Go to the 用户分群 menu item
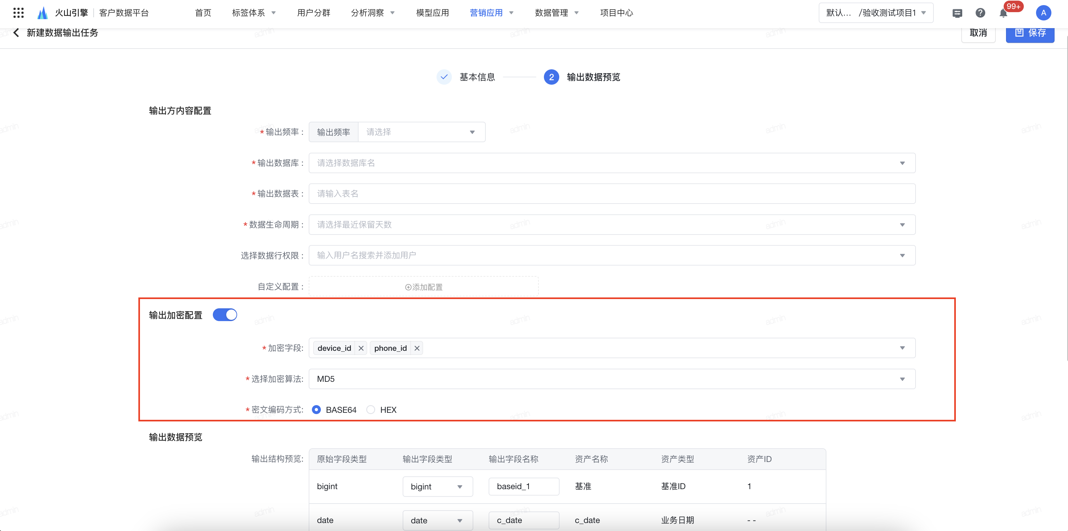Image resolution: width=1068 pixels, height=531 pixels. 313,13
